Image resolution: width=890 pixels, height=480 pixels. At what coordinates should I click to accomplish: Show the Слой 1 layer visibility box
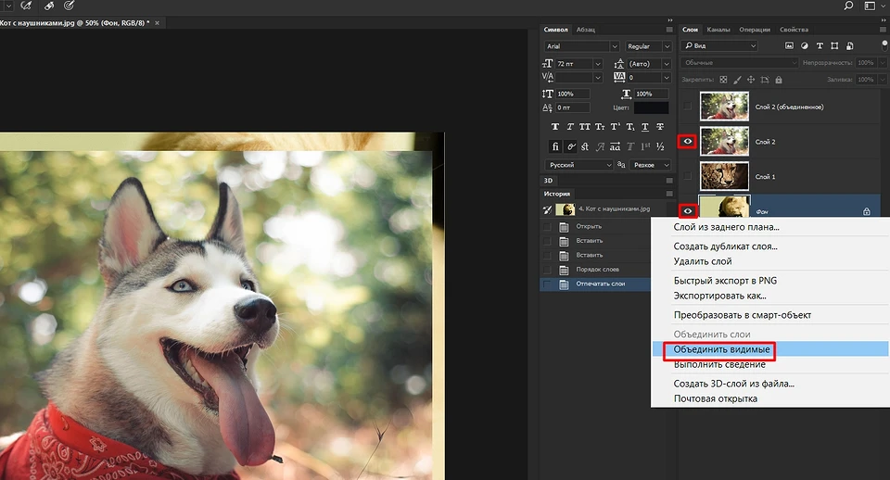pos(688,176)
